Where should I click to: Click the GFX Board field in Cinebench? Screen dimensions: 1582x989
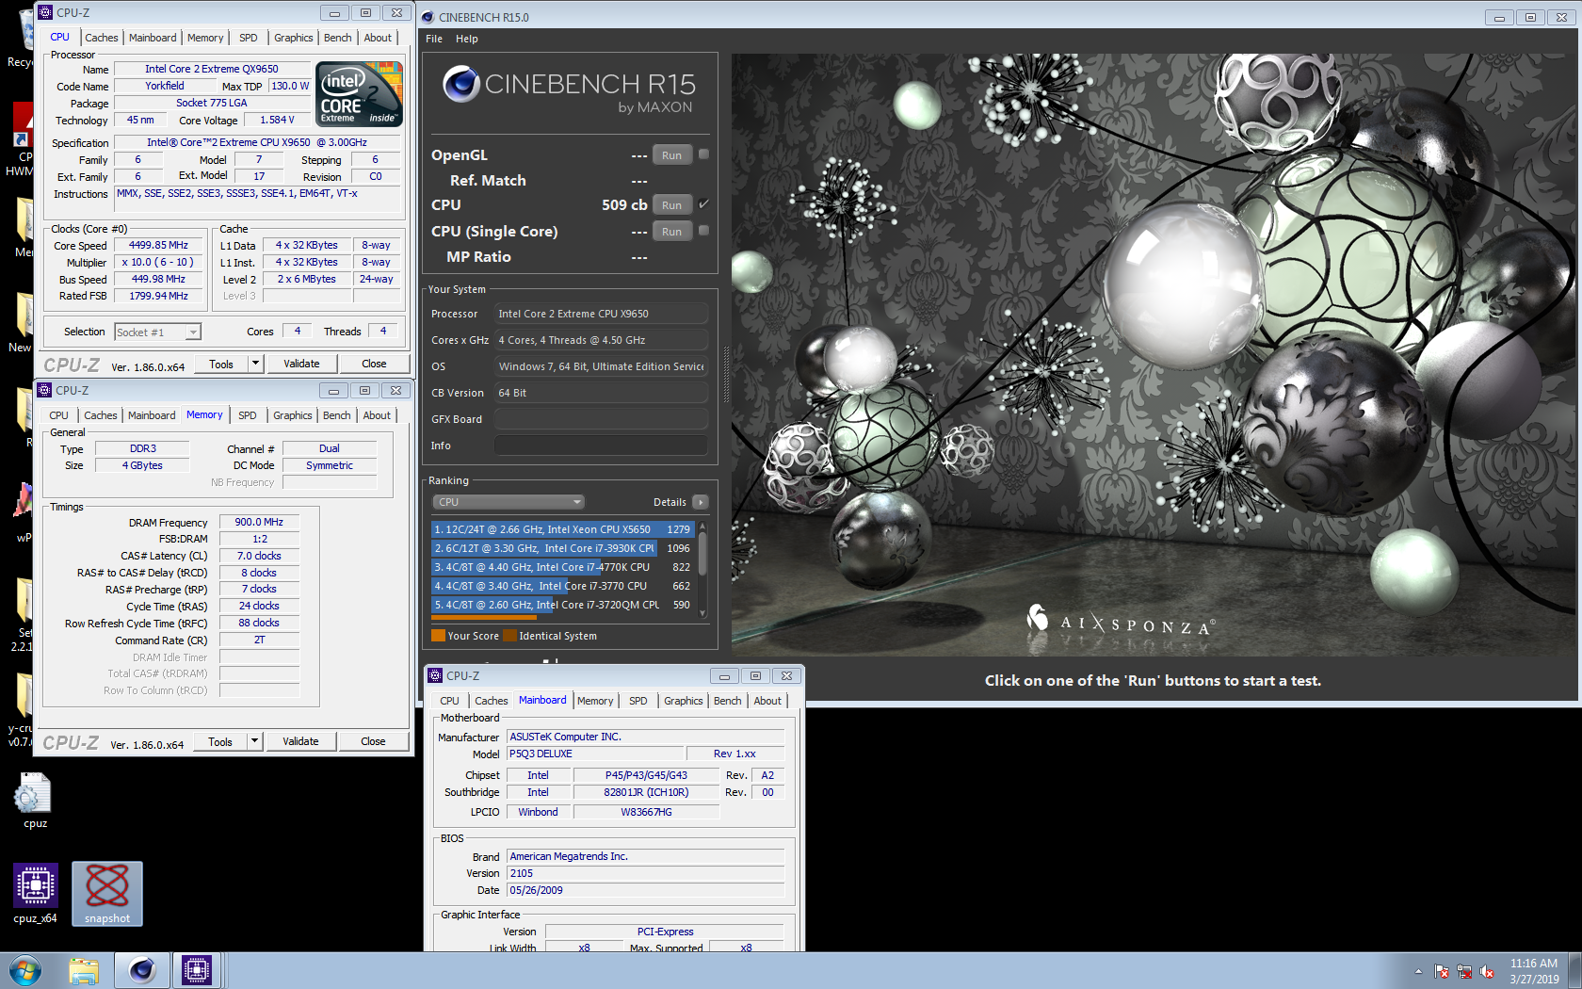[x=601, y=419]
